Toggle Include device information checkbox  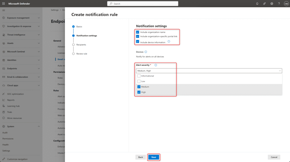tap(138, 42)
